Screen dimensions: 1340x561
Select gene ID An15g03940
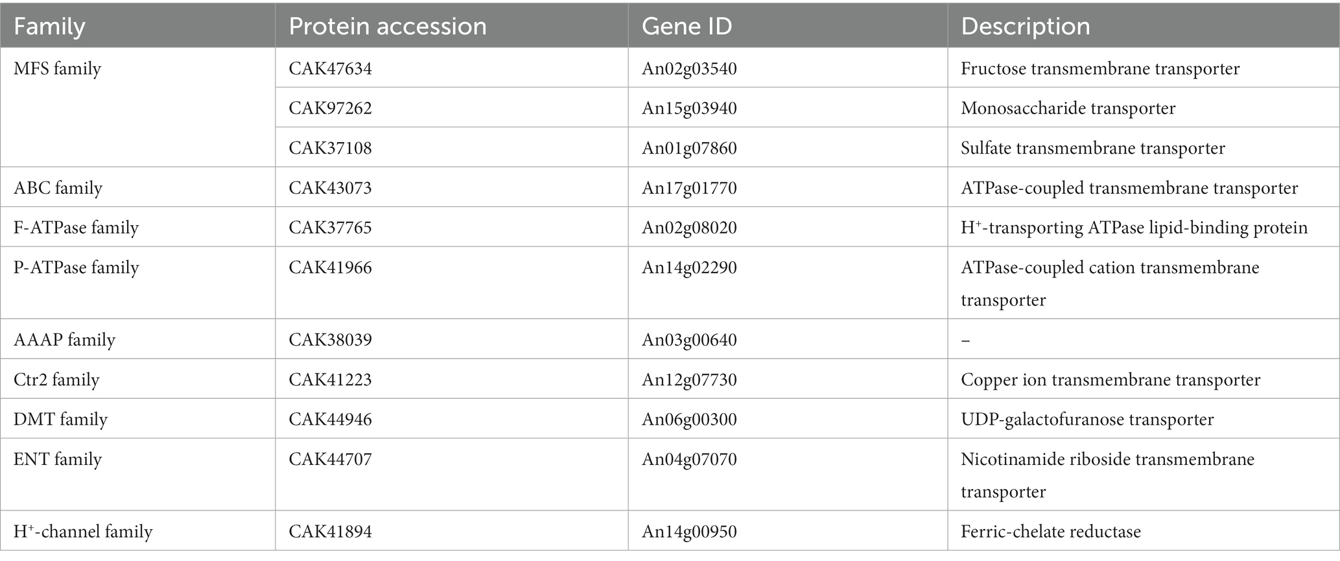coord(689,108)
